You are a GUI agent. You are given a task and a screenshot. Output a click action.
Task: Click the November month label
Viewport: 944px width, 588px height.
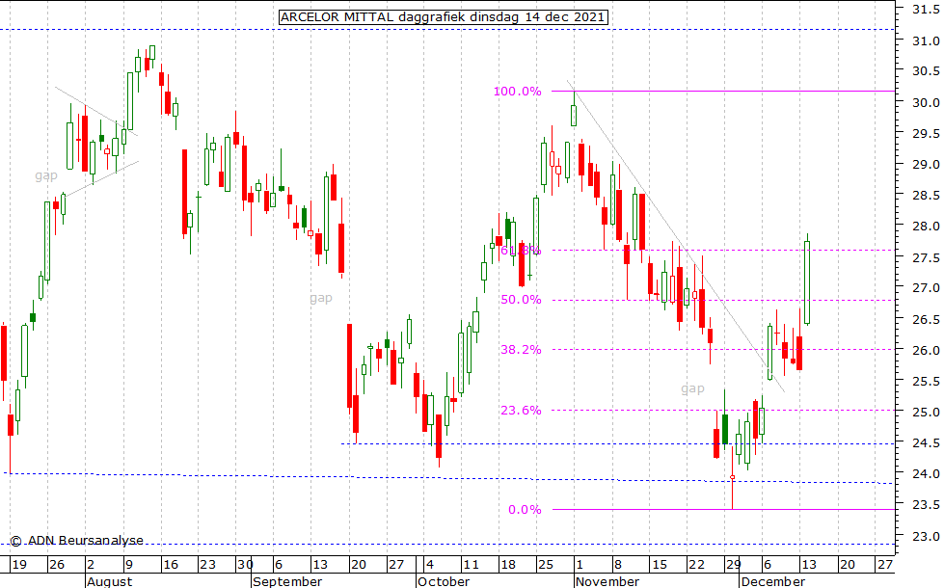607,581
